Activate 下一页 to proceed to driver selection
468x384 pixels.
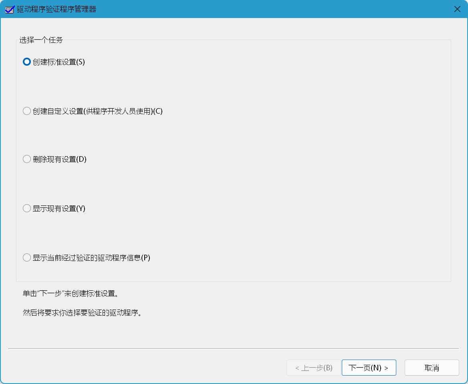click(369, 367)
